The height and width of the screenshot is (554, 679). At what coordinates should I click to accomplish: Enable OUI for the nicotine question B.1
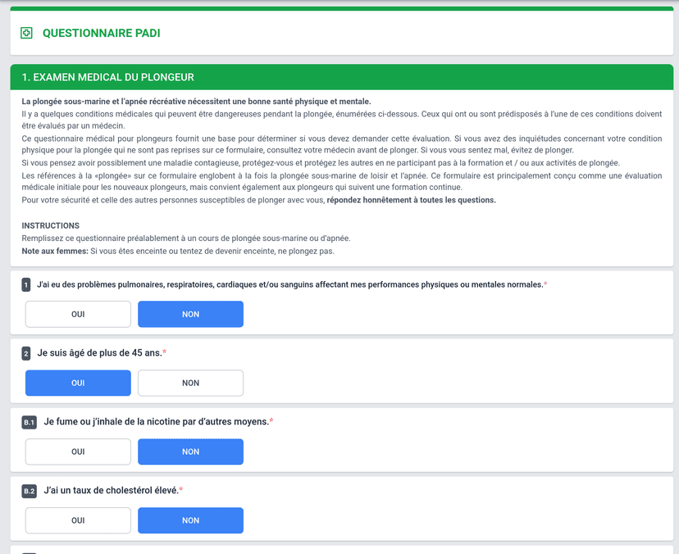(x=78, y=452)
